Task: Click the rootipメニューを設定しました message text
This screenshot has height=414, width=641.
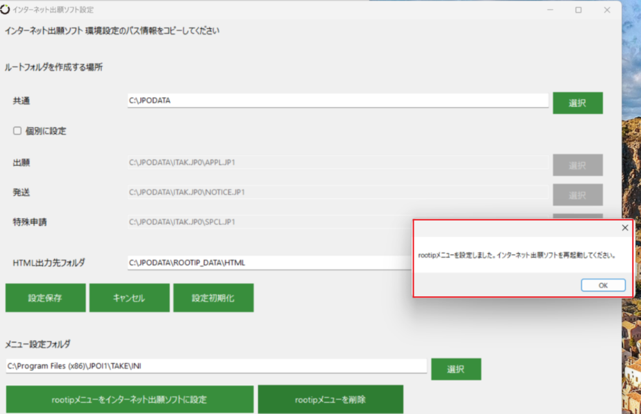Action: [516, 256]
